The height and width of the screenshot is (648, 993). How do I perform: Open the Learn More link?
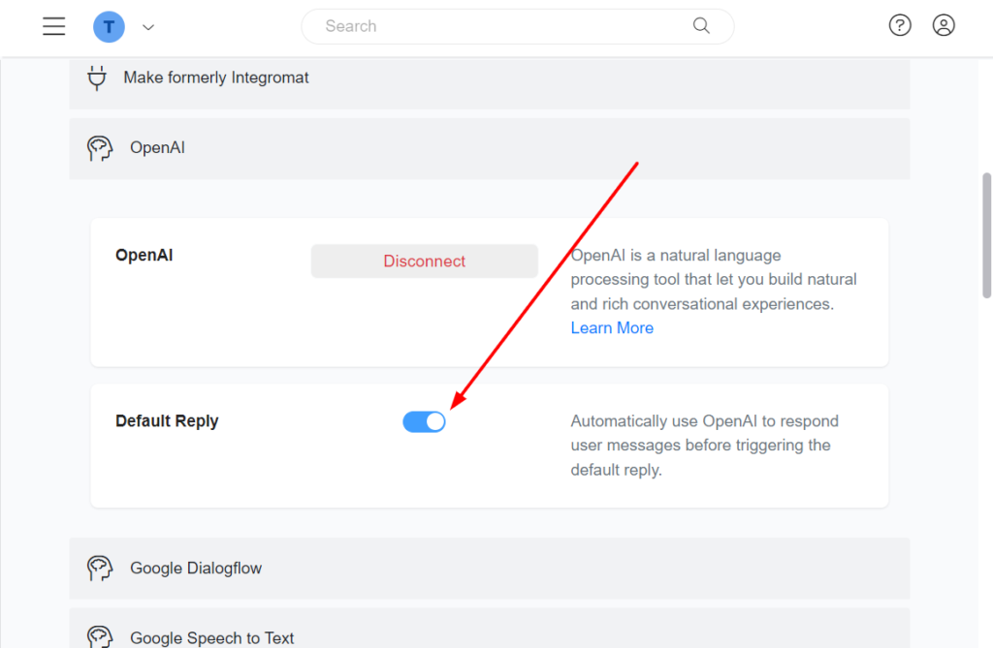[x=612, y=327]
